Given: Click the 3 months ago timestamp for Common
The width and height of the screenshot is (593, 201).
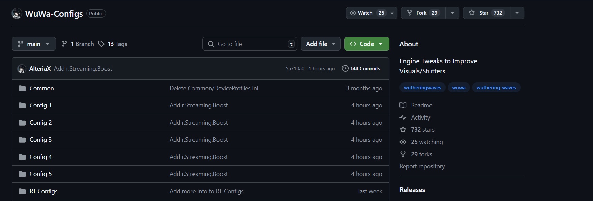Looking at the screenshot, I should coord(364,88).
